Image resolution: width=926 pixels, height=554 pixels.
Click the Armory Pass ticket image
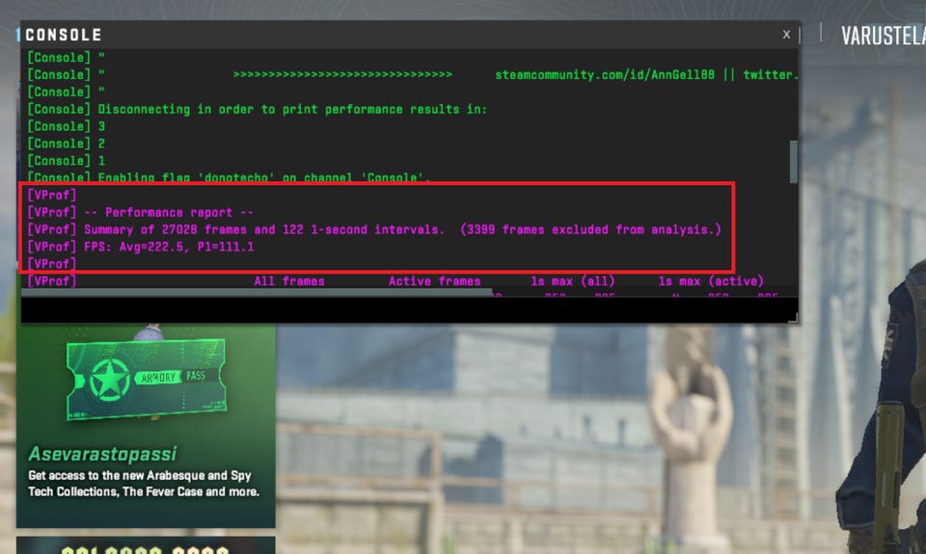146,378
